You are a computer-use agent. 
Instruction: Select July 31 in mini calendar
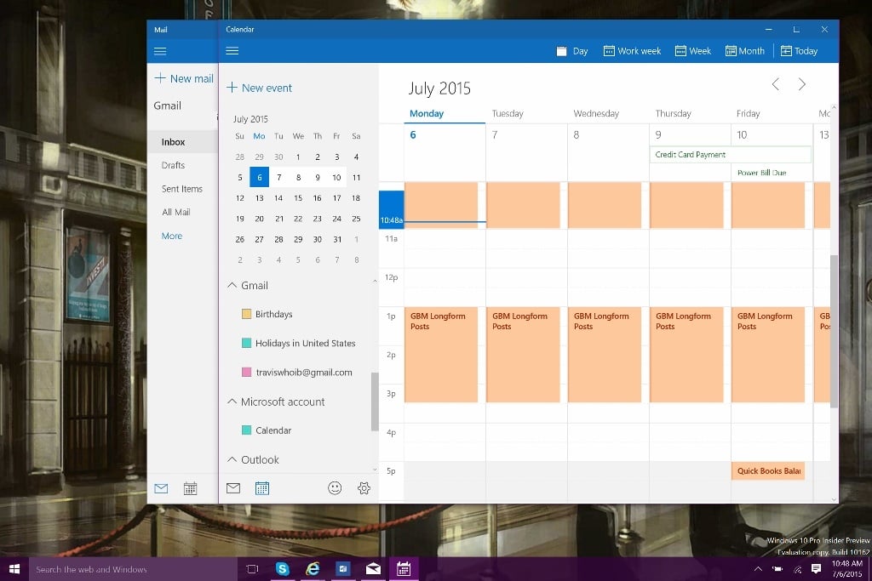[337, 239]
